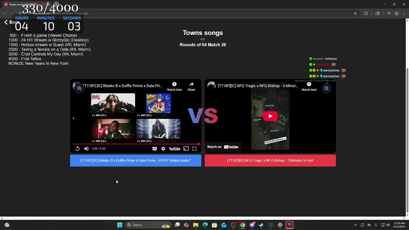Enter fullscreen on the left video
This screenshot has width=409, height=230.
(x=194, y=149)
